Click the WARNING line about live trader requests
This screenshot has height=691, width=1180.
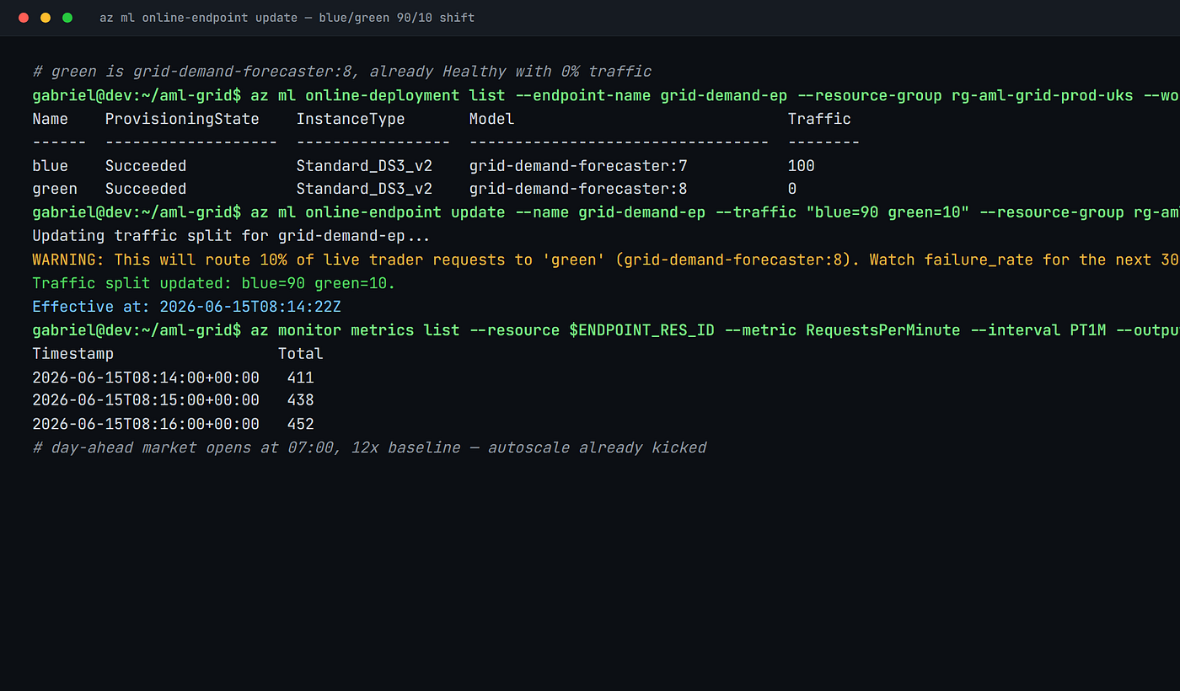(x=606, y=260)
